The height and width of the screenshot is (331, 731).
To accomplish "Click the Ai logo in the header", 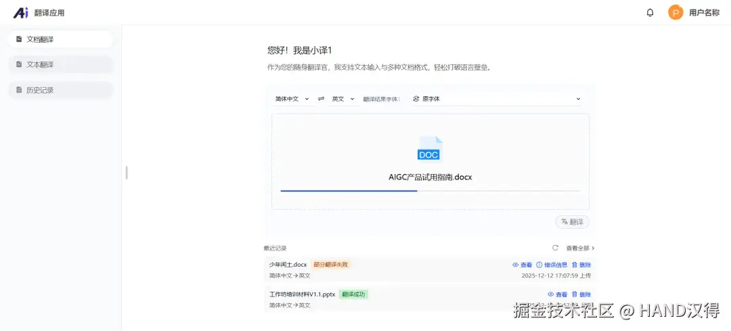I will [21, 13].
